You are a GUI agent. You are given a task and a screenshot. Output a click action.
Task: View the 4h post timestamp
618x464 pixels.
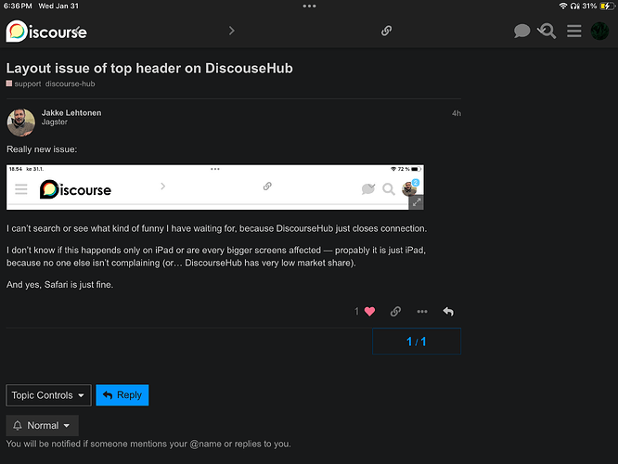point(457,113)
